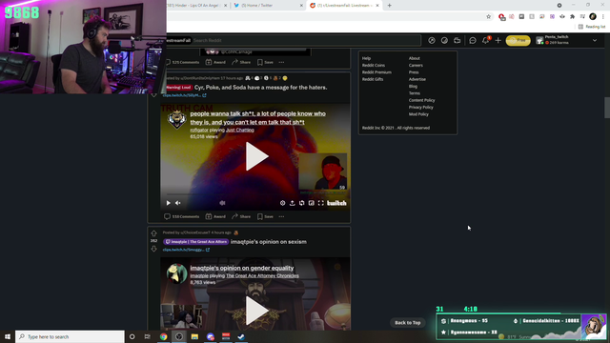Open more options on Cyr Poke Soda post
The width and height of the screenshot is (610, 343).
[281, 216]
